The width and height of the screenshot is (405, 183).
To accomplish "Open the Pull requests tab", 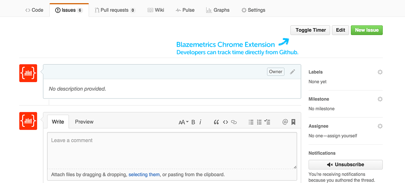I will point(115,10).
